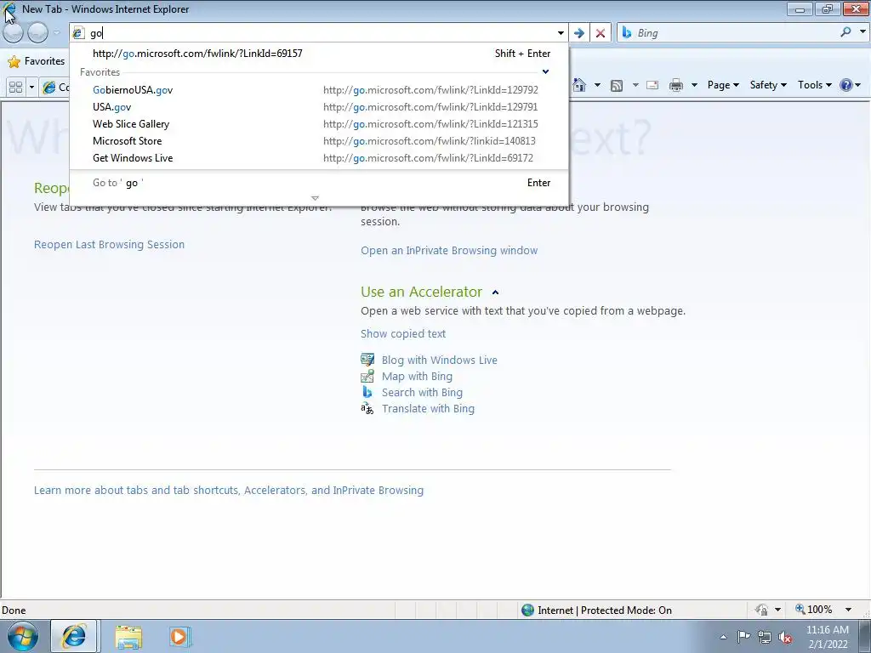This screenshot has width=871, height=653.
Task: Click the Back navigation button
Action: pos(14,33)
